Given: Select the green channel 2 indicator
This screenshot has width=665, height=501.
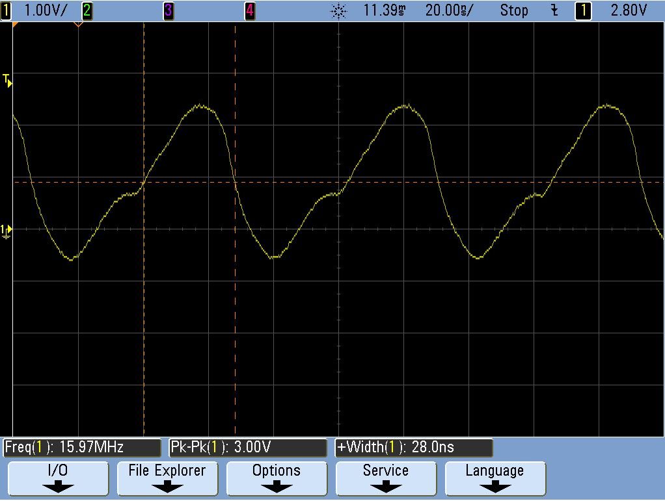Looking at the screenshot, I should (x=87, y=10).
